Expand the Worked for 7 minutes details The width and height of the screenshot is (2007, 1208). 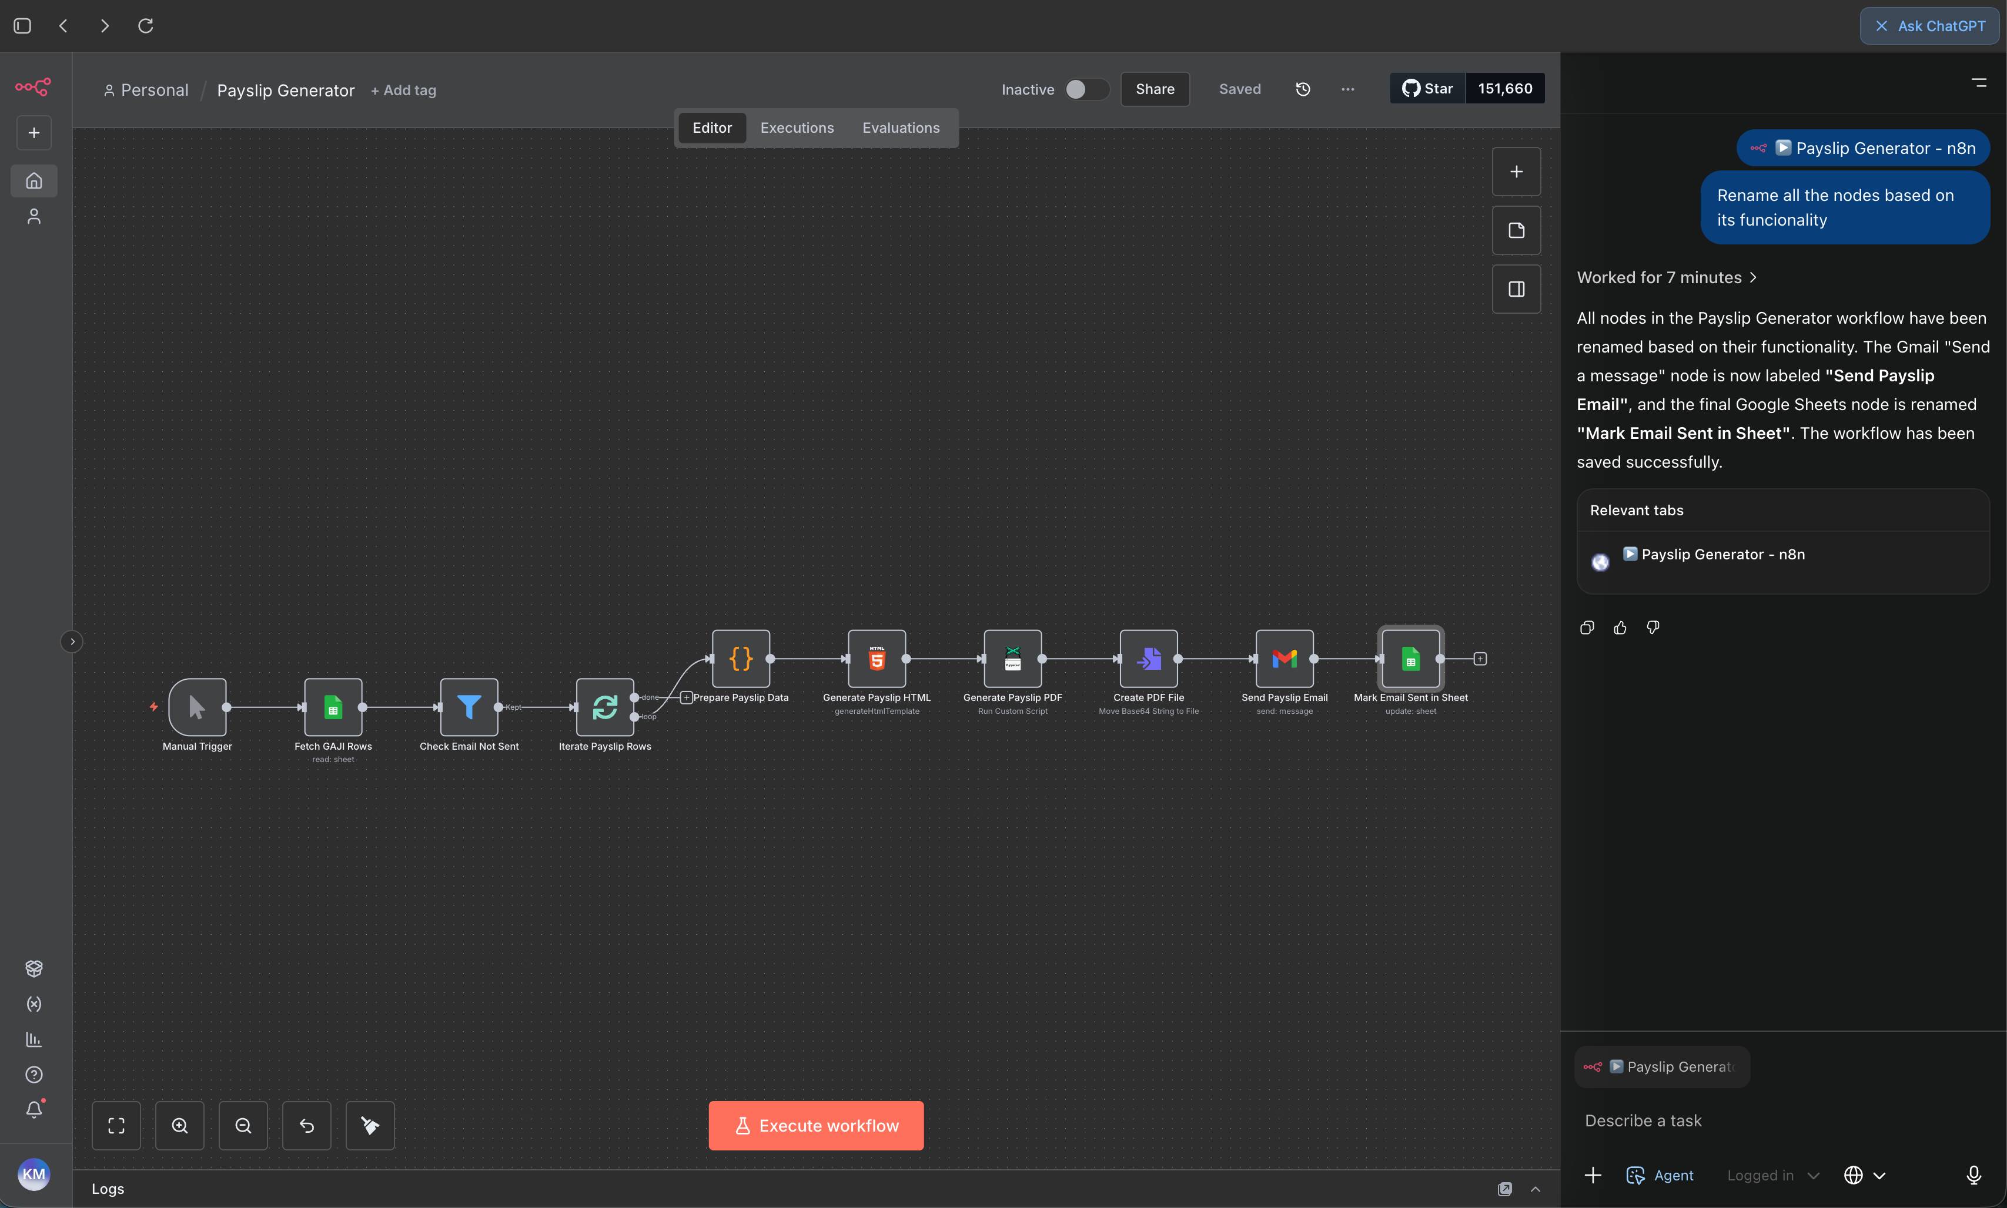pos(1666,277)
